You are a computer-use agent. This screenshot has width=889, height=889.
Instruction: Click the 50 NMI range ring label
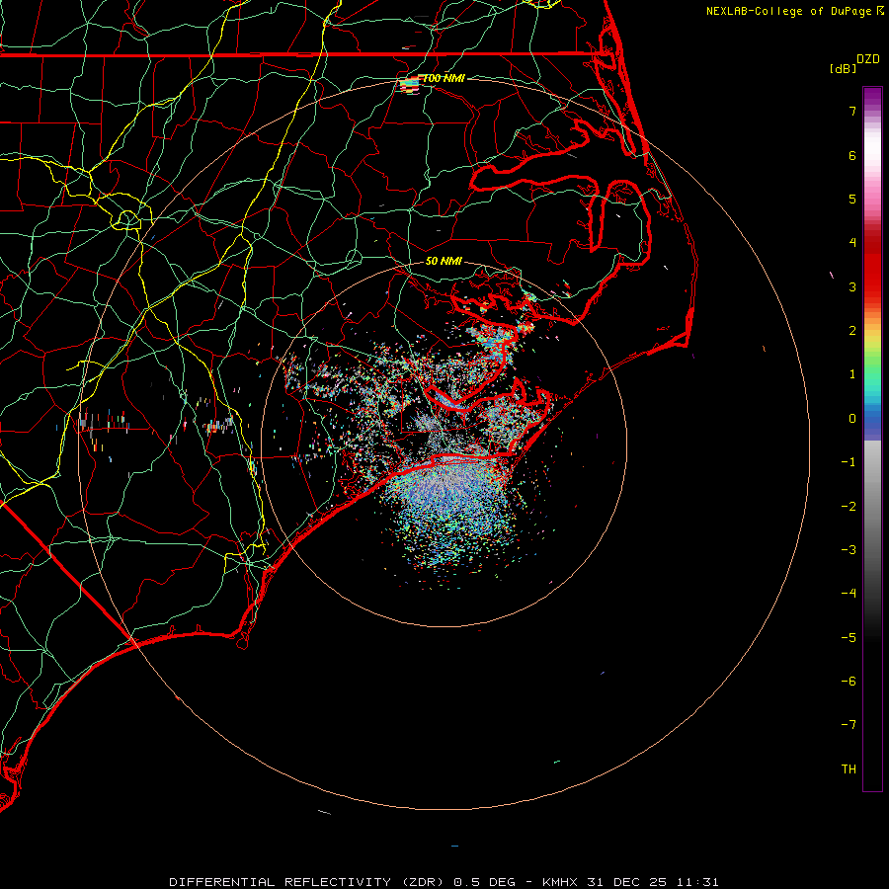(444, 261)
